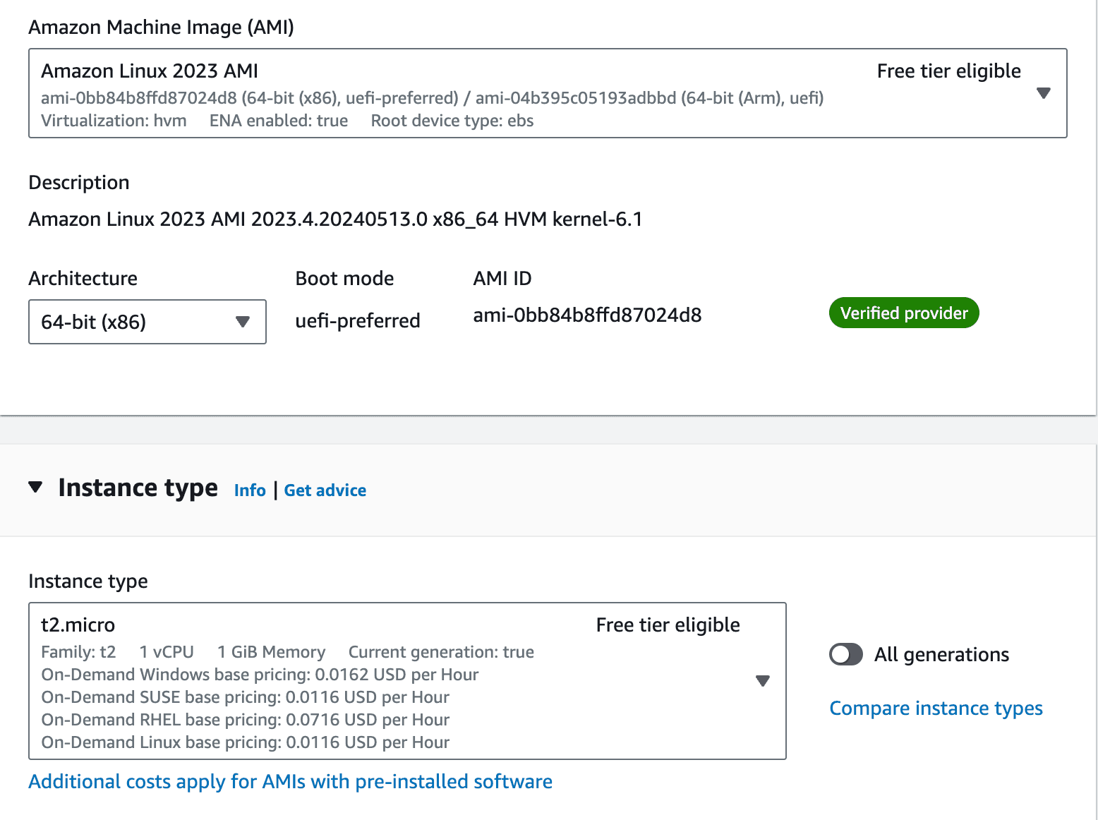
Task: Select the Amazon Machine Image (AMI) heading
Action: tap(161, 27)
